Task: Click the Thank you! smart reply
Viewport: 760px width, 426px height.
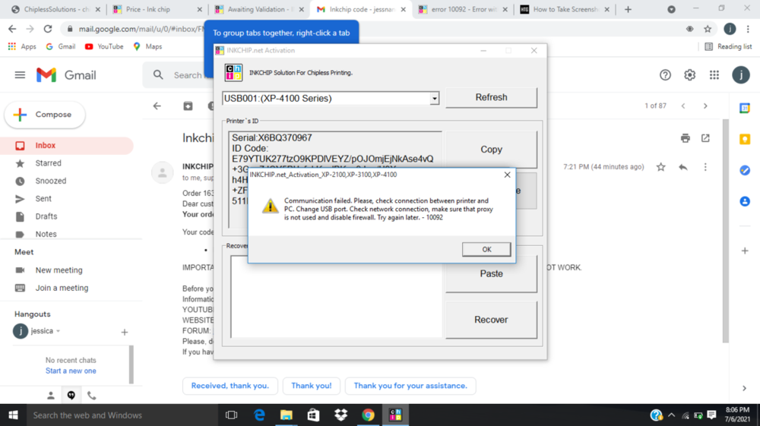Action: click(x=311, y=386)
